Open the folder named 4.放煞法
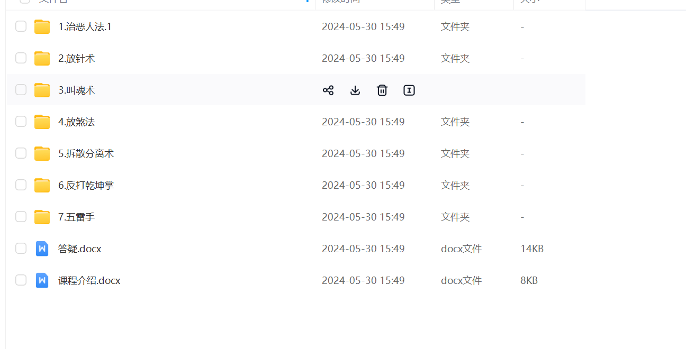The height and width of the screenshot is (349, 686). point(76,122)
